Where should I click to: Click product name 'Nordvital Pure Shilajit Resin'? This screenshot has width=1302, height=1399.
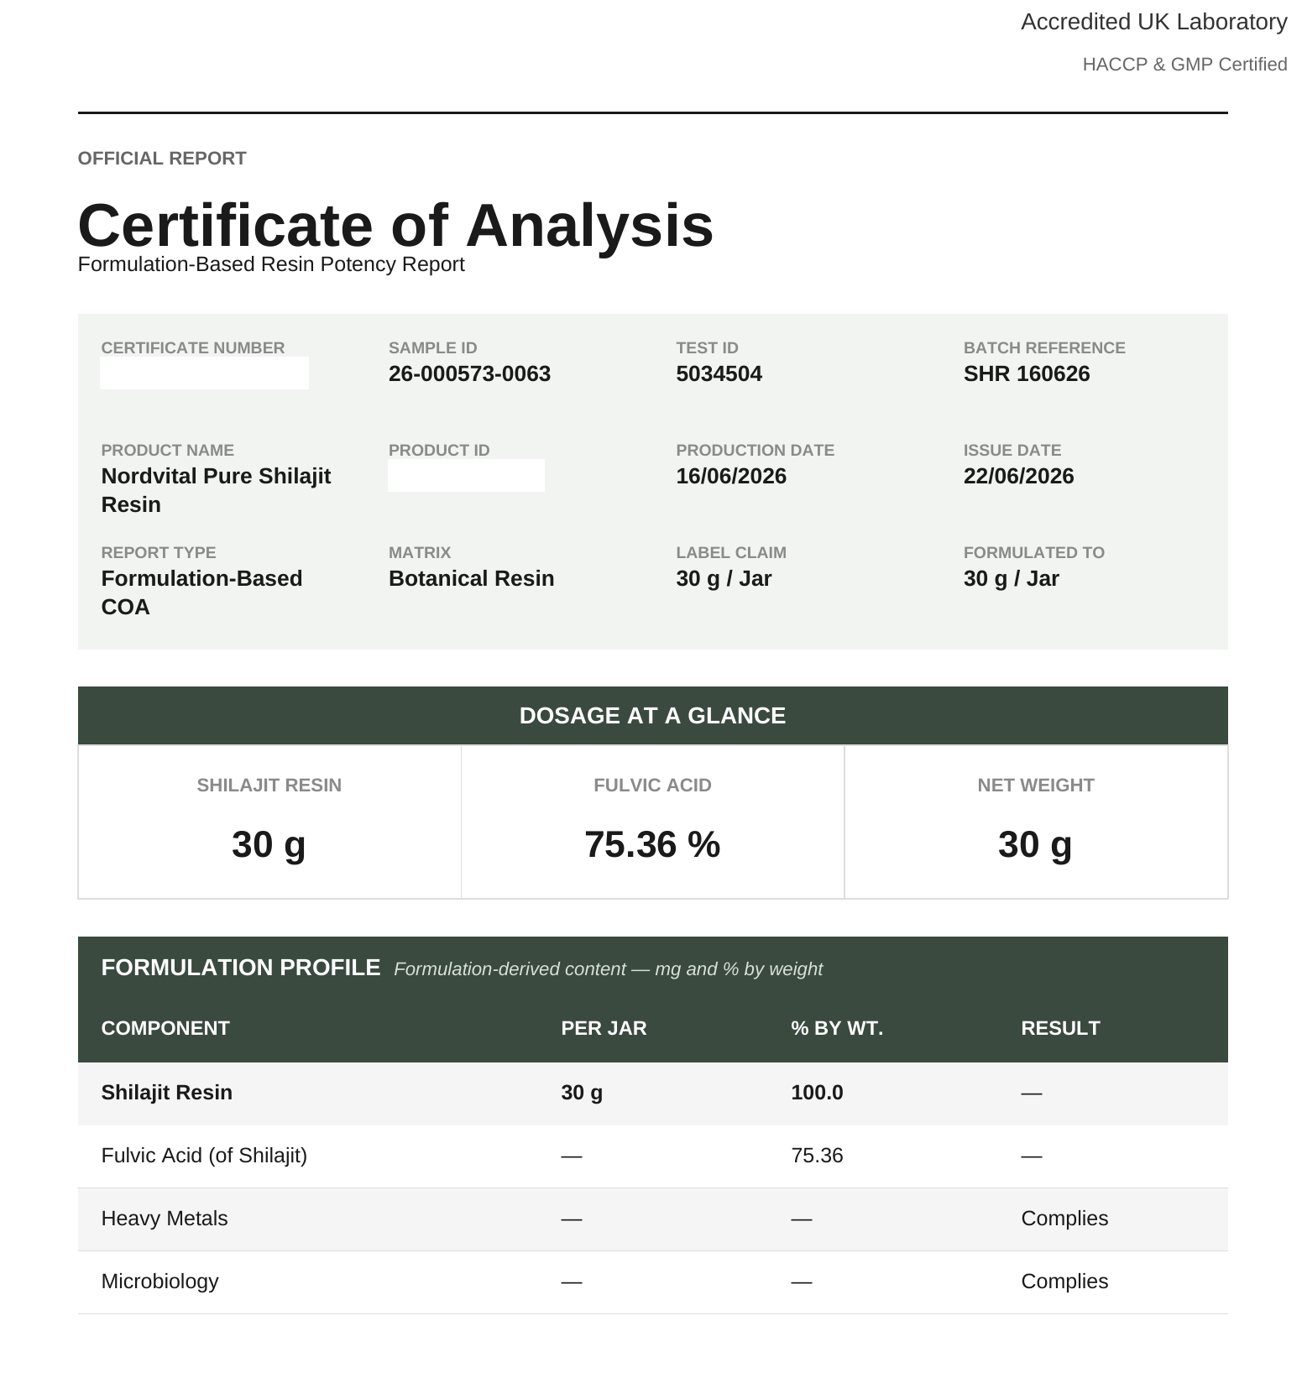(216, 490)
